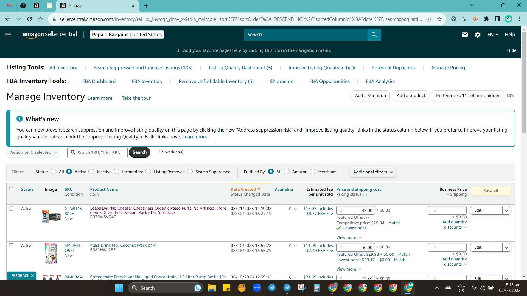This screenshot has height=296, width=527.
Task: Go back with the browser back arrow
Action: point(8,19)
